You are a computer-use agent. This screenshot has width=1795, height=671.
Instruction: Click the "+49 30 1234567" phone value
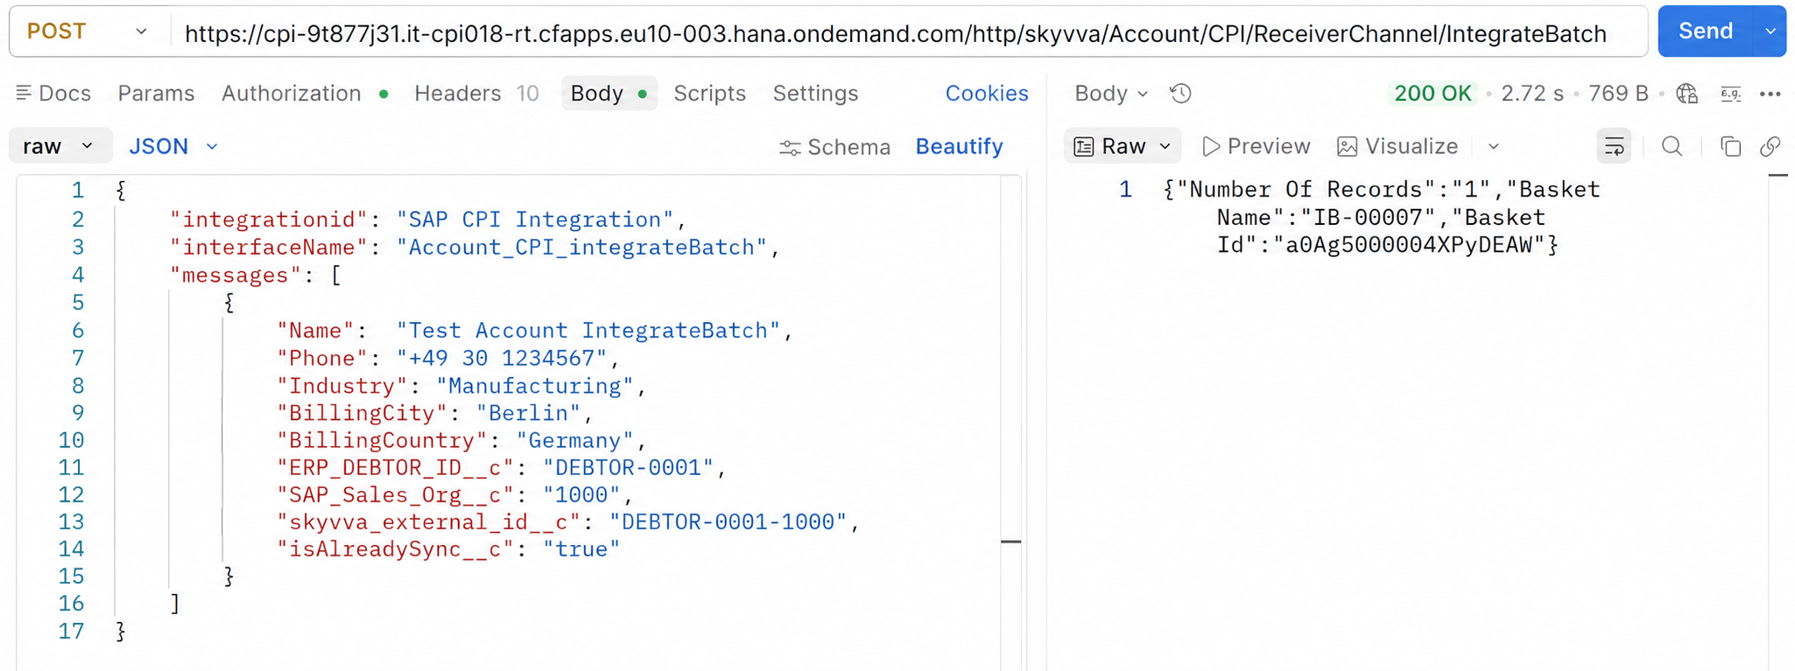[502, 359]
